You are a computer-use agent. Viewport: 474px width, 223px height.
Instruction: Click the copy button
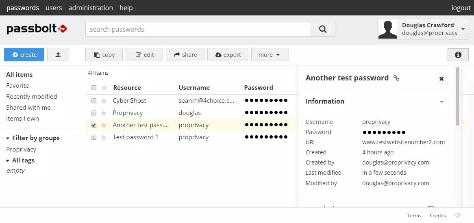click(x=104, y=55)
